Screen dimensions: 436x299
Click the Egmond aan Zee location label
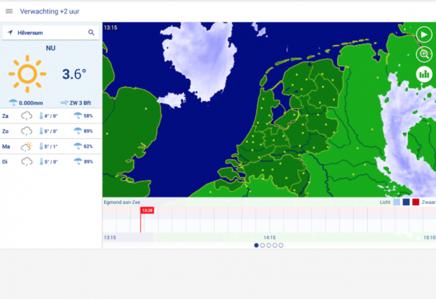tap(122, 202)
